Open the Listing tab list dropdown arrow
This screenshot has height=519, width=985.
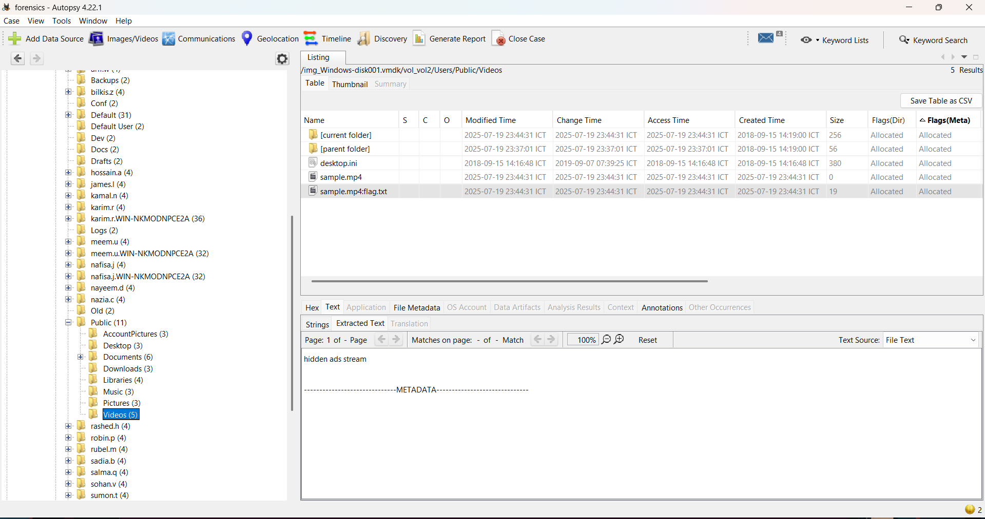coord(964,57)
